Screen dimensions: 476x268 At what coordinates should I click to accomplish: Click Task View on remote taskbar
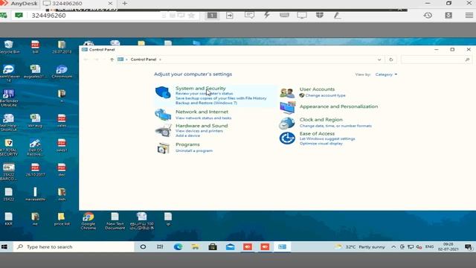click(160, 246)
